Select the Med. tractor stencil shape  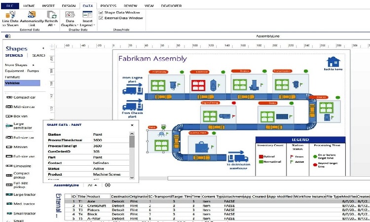pos(20,204)
